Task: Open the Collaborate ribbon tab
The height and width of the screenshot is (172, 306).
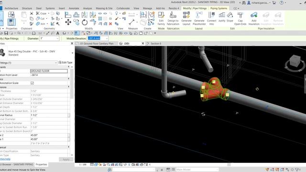Action: [x=123, y=8]
